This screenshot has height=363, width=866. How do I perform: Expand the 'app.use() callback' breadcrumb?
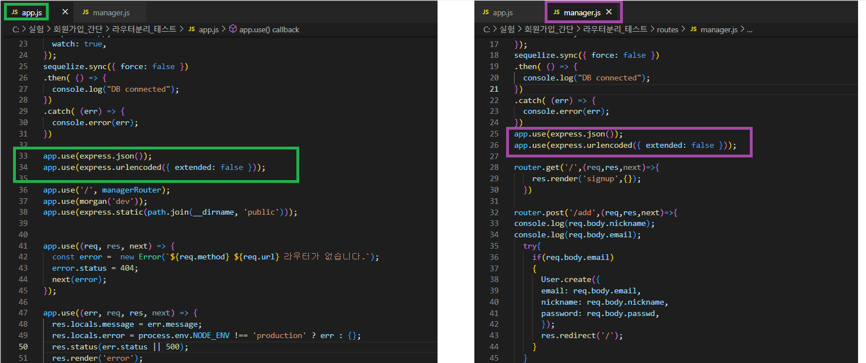tap(269, 29)
